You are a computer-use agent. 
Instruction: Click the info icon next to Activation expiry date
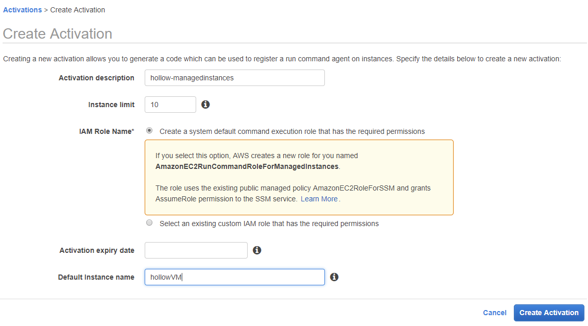coord(257,250)
